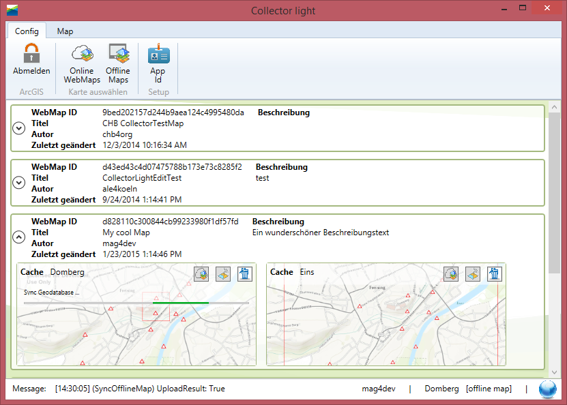Click 'Ein wunderschöner Beschreibungstext' description

pos(321,232)
